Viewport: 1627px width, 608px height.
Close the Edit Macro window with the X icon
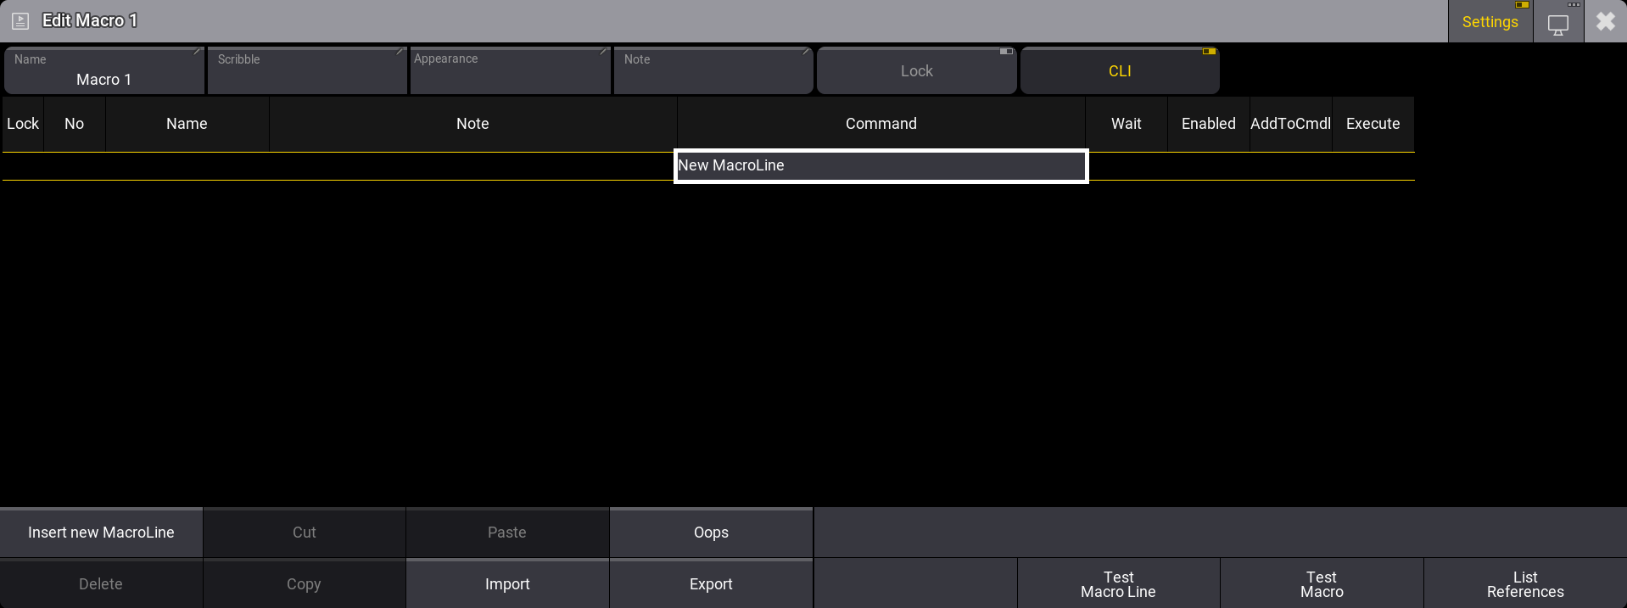point(1605,21)
